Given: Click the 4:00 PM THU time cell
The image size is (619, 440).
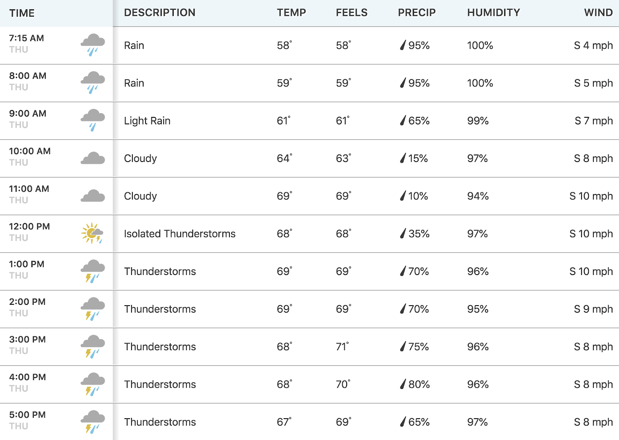Looking at the screenshot, I should pos(27,383).
